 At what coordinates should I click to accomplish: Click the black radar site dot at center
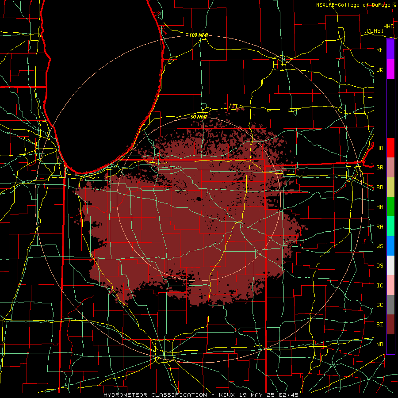199,199
